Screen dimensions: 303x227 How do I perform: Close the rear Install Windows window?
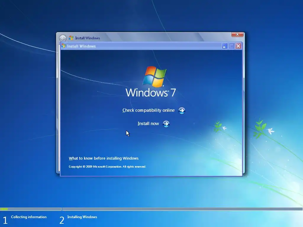tap(237, 34)
